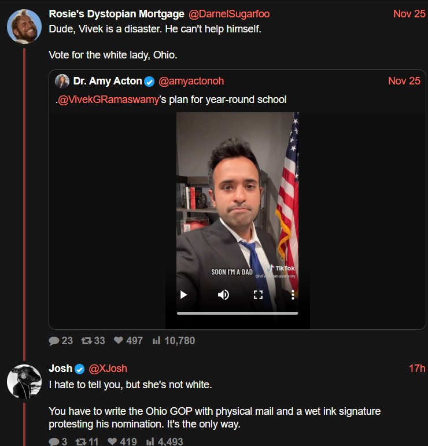Click the reply icon on Rosie's post
Image resolution: width=428 pixels, height=446 pixels.
54,341
